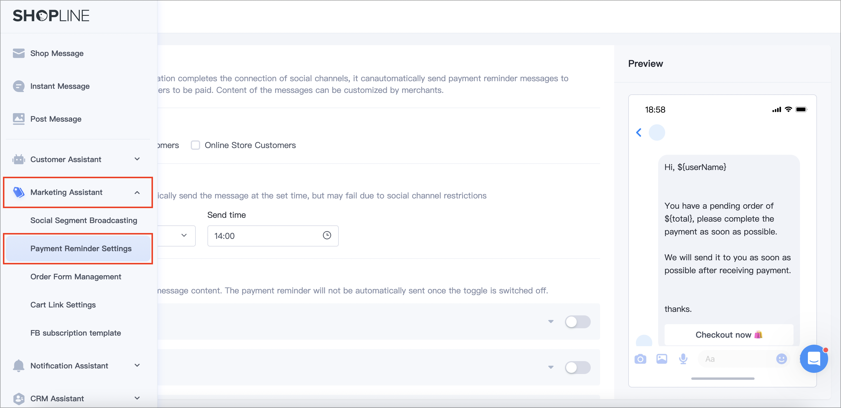
Task: Expand Notification Assistant menu chevron
Action: [137, 365]
